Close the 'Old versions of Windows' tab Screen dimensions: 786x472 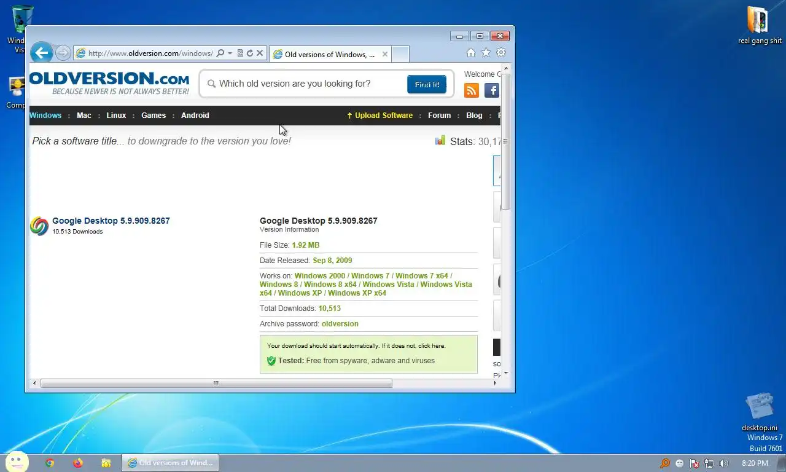coord(385,54)
